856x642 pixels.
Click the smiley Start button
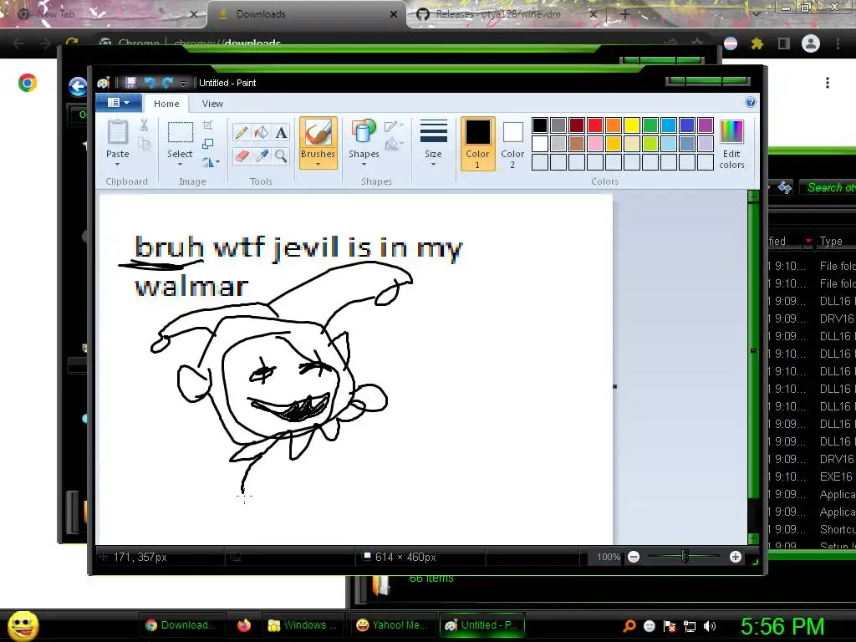[23, 625]
